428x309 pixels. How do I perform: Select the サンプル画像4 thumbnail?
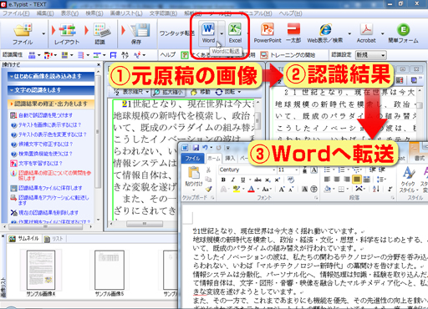(41, 272)
